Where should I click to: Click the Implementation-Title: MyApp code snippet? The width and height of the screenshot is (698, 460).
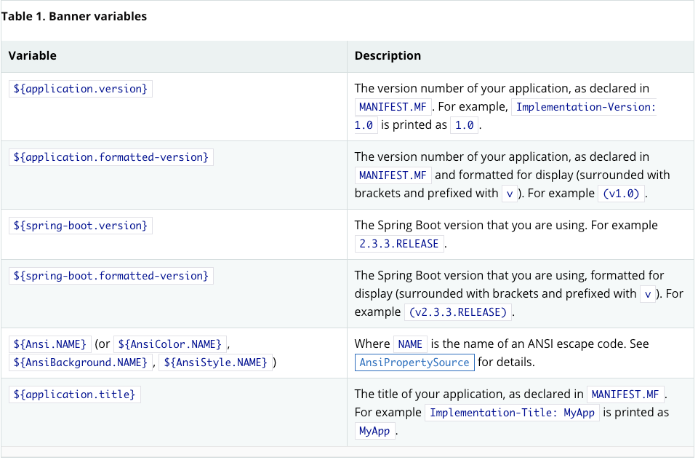click(x=512, y=413)
